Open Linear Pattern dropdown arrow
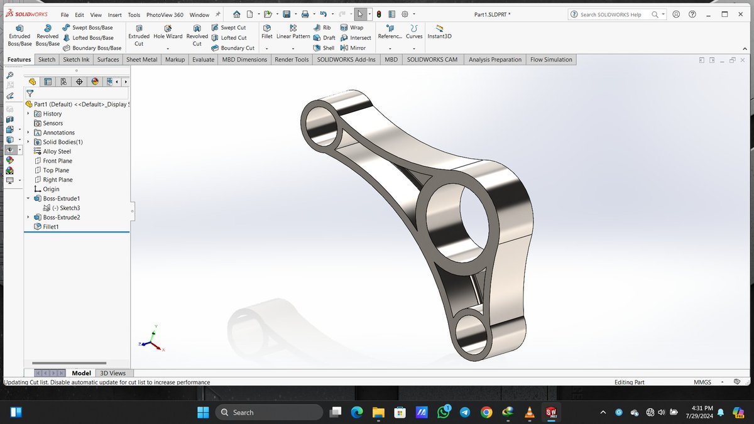This screenshot has height=424, width=754. 293,48
